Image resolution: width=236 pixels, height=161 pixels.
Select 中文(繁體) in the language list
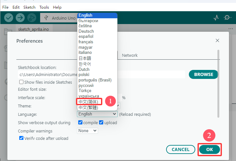tap(97, 107)
